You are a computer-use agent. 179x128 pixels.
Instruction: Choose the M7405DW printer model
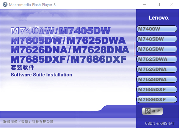[157, 39]
